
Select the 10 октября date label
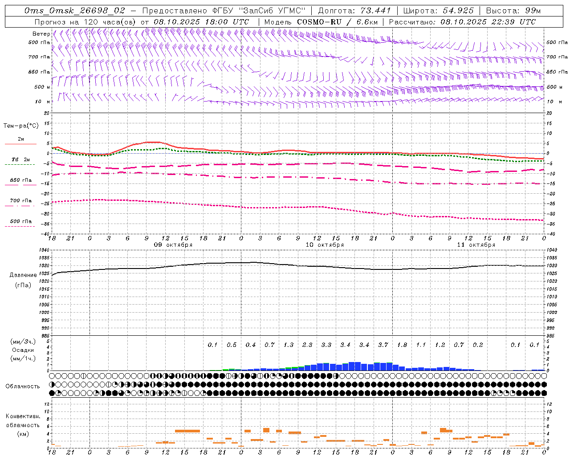tap(325, 245)
